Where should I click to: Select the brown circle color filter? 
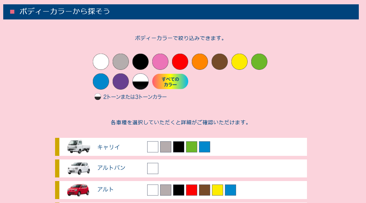[x=220, y=62]
